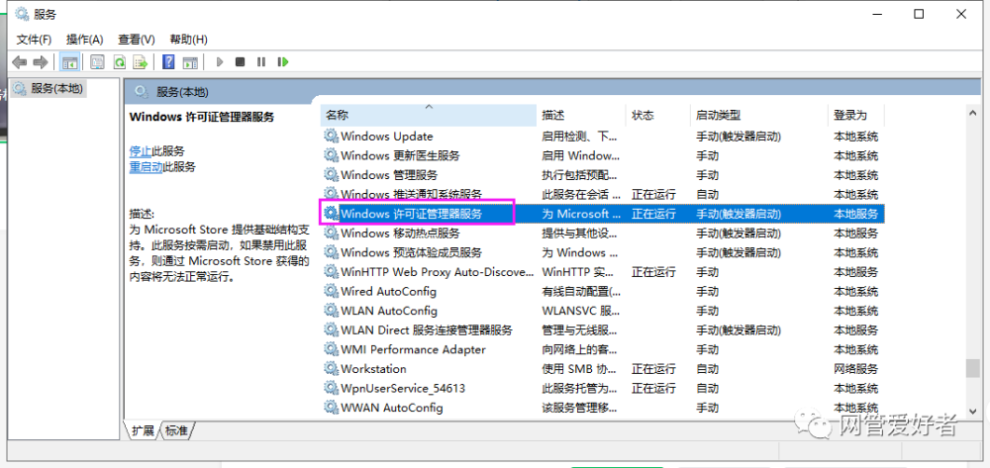Click the Stop Service square toolbar icon

click(240, 61)
